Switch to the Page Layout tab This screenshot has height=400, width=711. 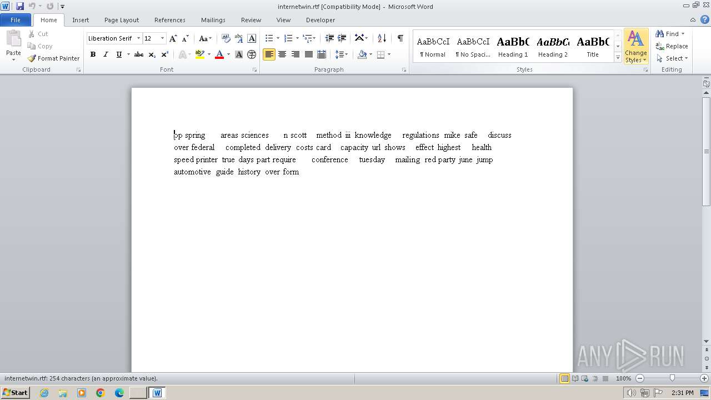click(122, 20)
